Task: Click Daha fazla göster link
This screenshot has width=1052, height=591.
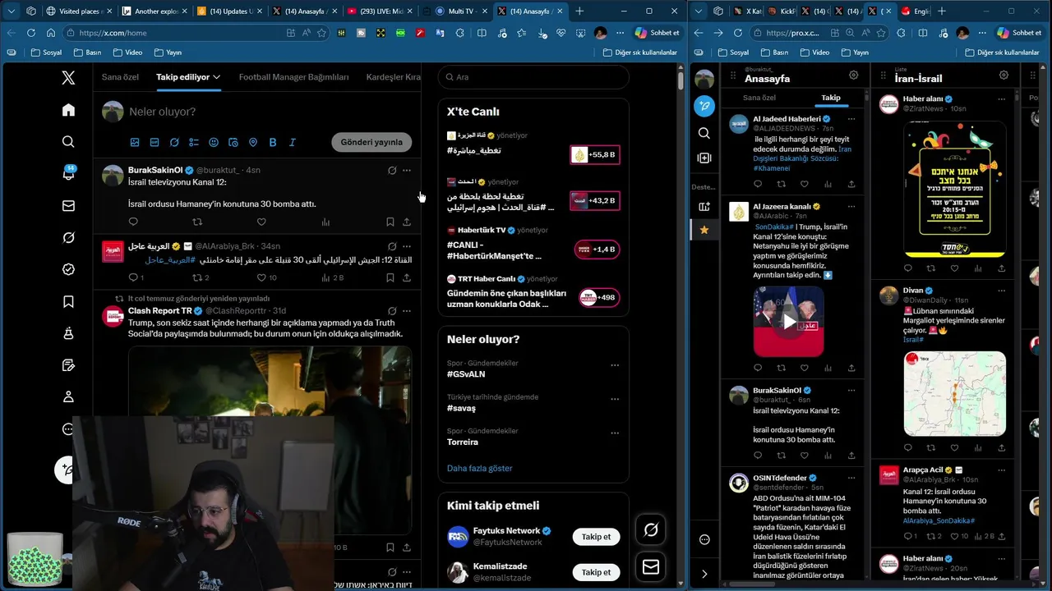Action: (479, 468)
